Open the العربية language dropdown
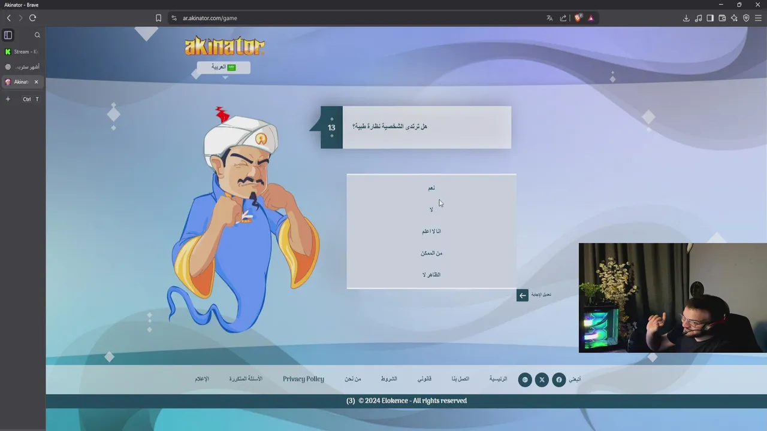767x431 pixels. (x=224, y=68)
